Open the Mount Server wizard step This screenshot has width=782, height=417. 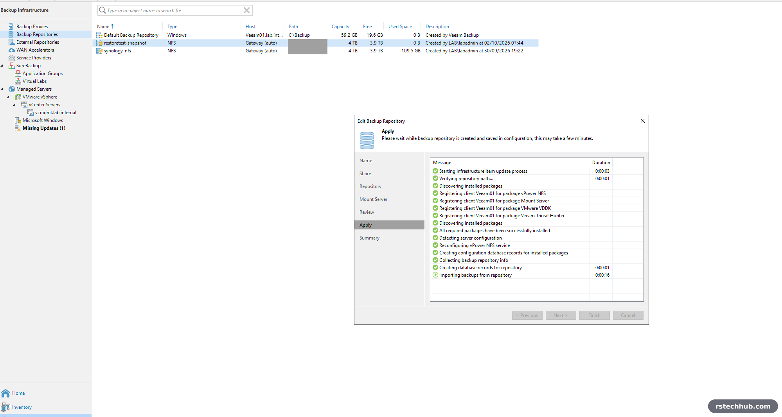pyautogui.click(x=374, y=199)
